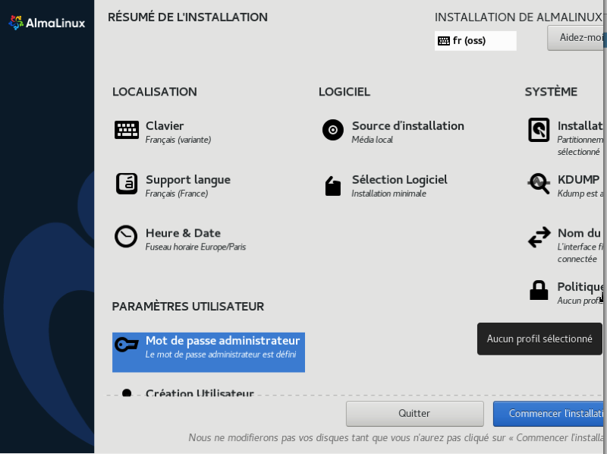The width and height of the screenshot is (607, 454).
Task: Open network settings via the arrows icon
Action: tap(539, 238)
